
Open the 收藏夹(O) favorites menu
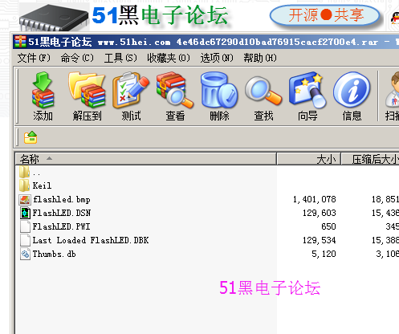tap(169, 58)
